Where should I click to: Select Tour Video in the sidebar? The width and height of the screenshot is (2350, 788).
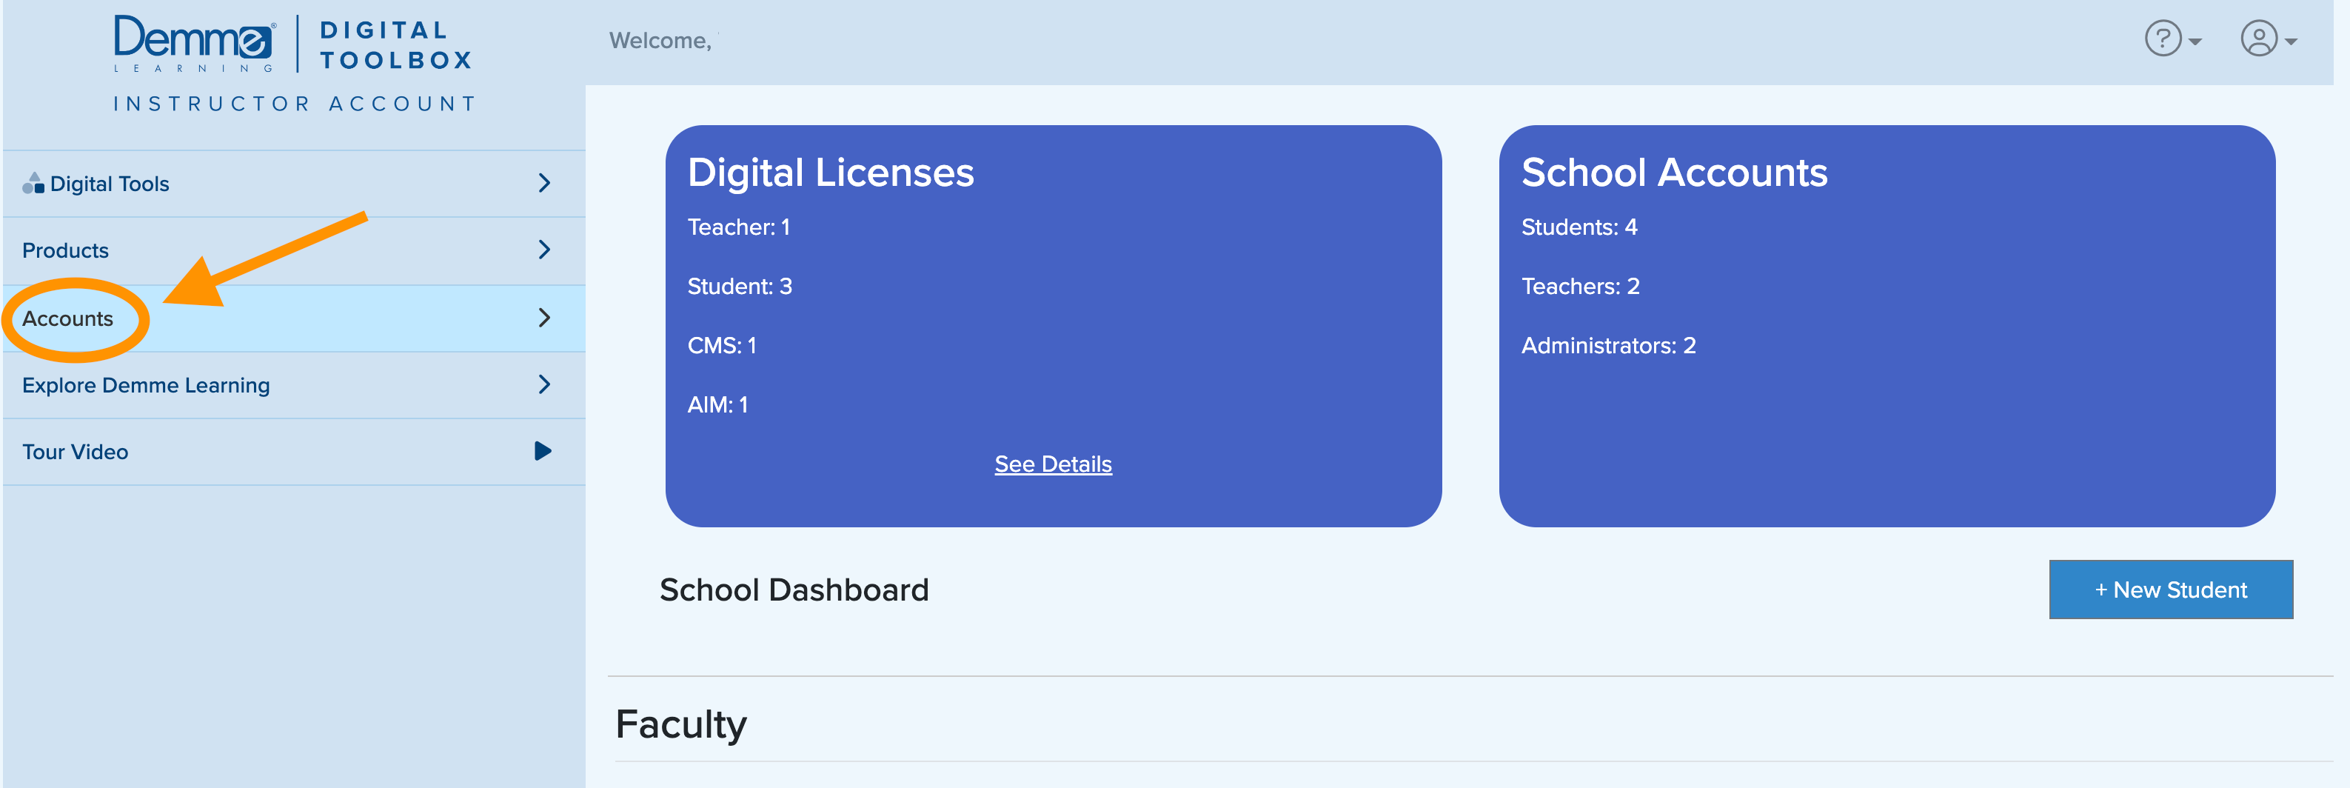(76, 452)
